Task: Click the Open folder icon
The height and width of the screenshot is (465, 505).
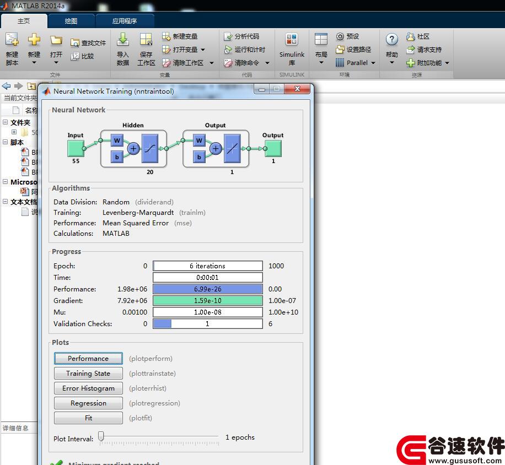Action: point(56,40)
